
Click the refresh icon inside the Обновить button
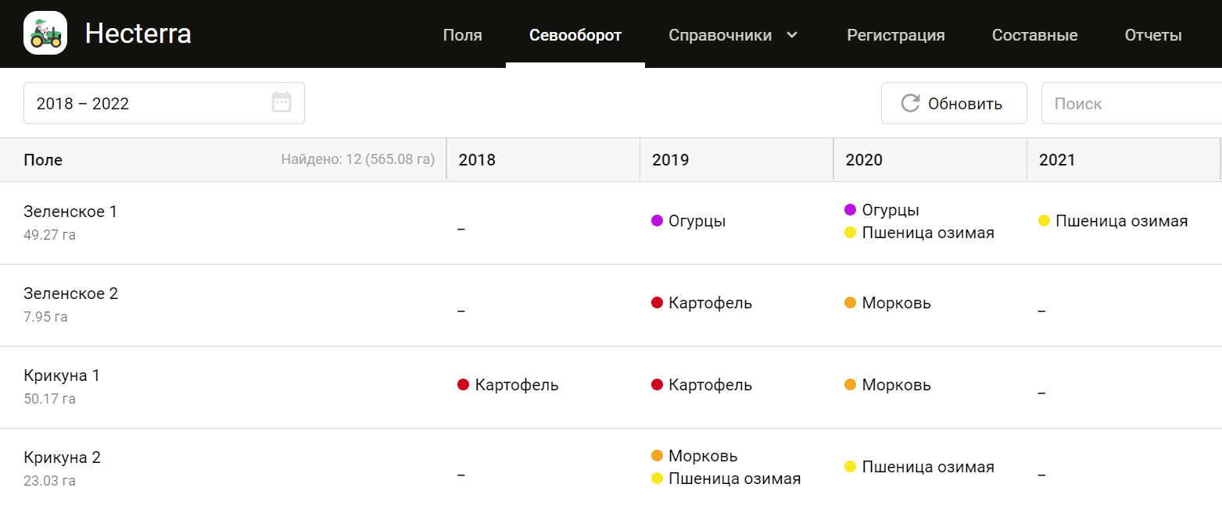(x=908, y=102)
